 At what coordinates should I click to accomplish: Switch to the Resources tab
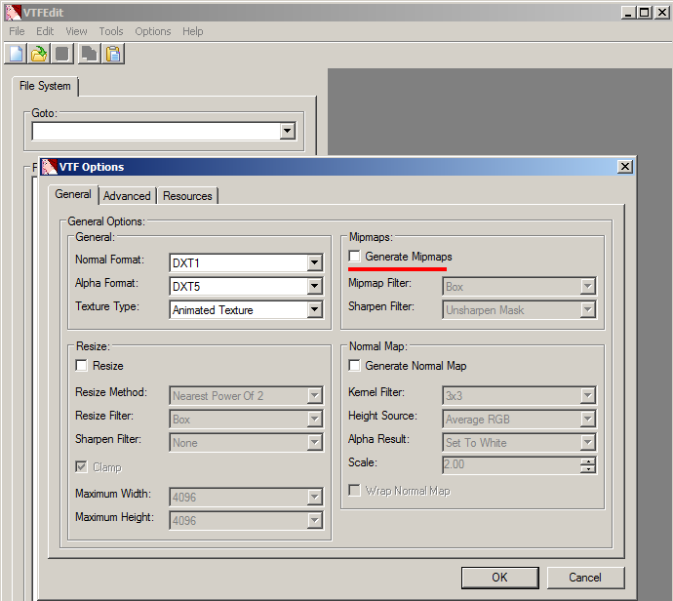coord(187,196)
